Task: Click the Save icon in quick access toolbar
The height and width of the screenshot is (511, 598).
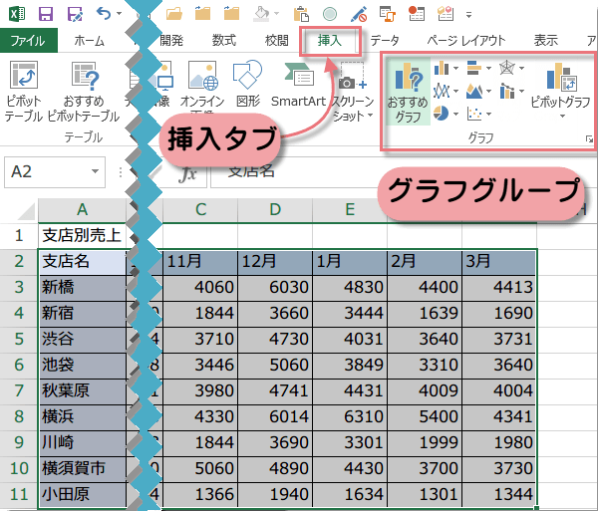Action: [x=46, y=14]
